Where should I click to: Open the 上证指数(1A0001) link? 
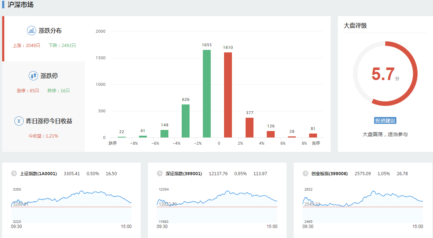38,174
